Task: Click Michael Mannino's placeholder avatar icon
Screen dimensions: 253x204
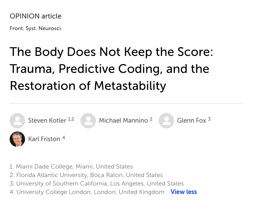Action: (x=88, y=121)
